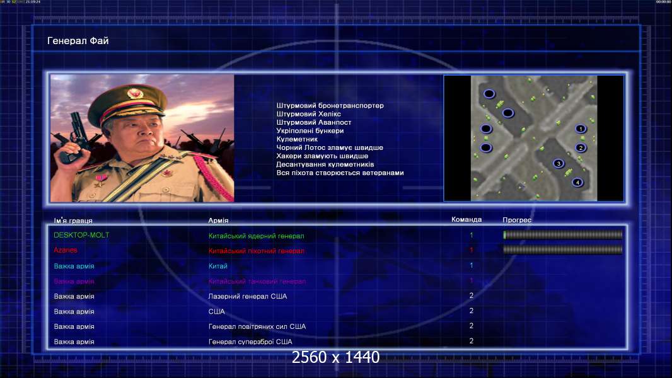Select player name DESKTOP-MOLT
This screenshot has width=672, height=378.
click(x=81, y=235)
